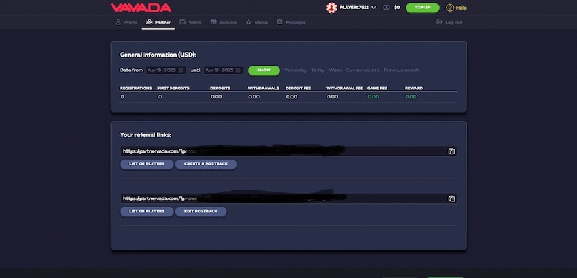The height and width of the screenshot is (278, 577).
Task: Click the Messages envelope icon
Action: click(280, 22)
